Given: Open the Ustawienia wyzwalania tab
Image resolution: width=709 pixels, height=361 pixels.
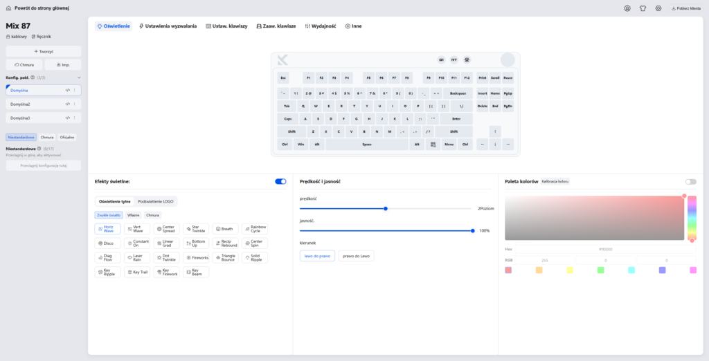Looking at the screenshot, I should 168,26.
